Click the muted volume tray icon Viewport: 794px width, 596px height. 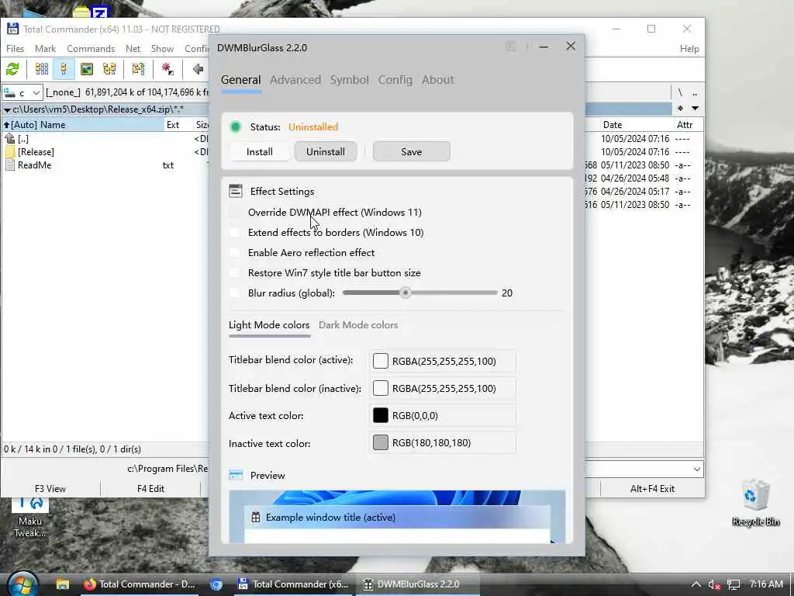[714, 585]
